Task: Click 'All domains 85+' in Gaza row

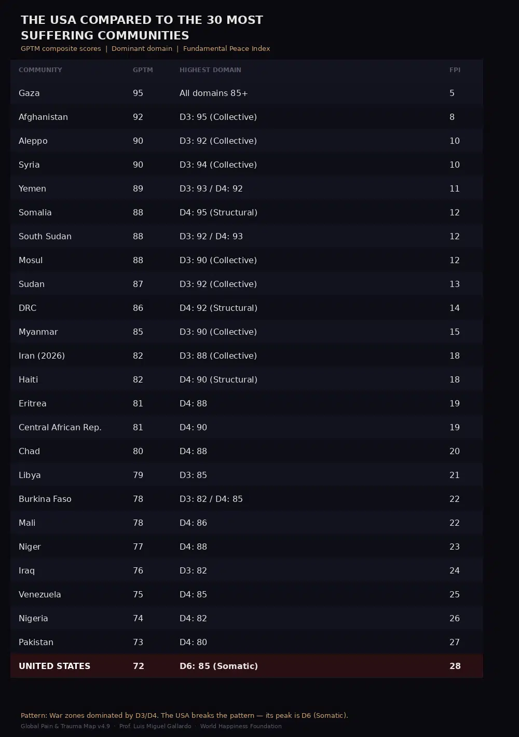Action: pos(213,93)
